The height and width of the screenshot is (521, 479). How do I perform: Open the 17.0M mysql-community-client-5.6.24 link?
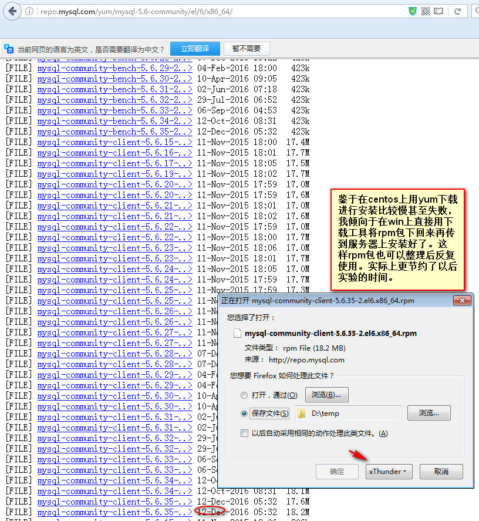pyautogui.click(x=114, y=269)
